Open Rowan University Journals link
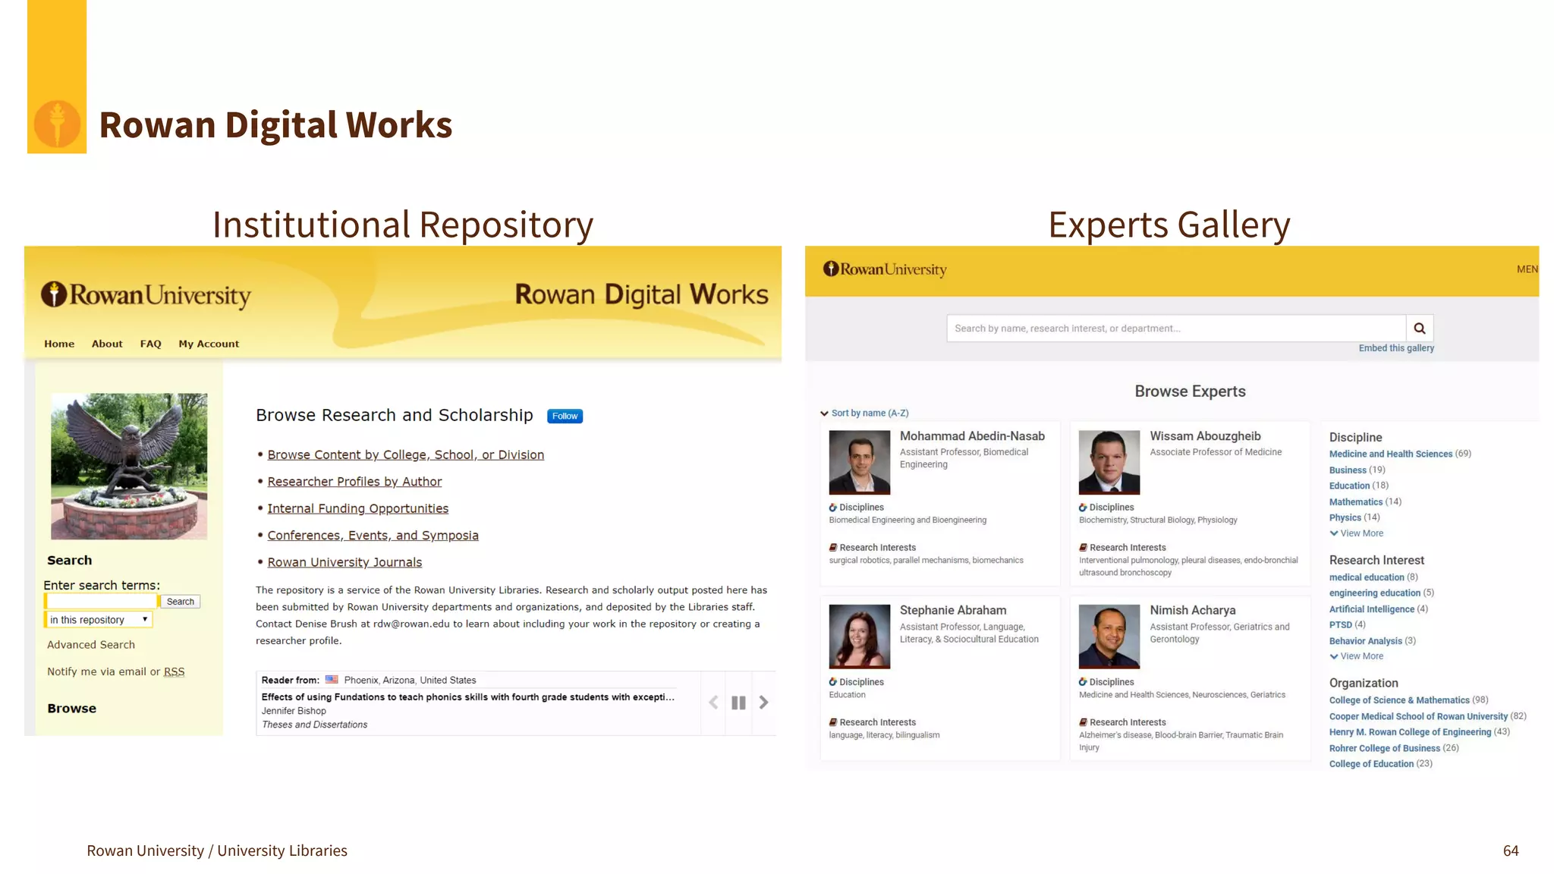 (x=344, y=562)
